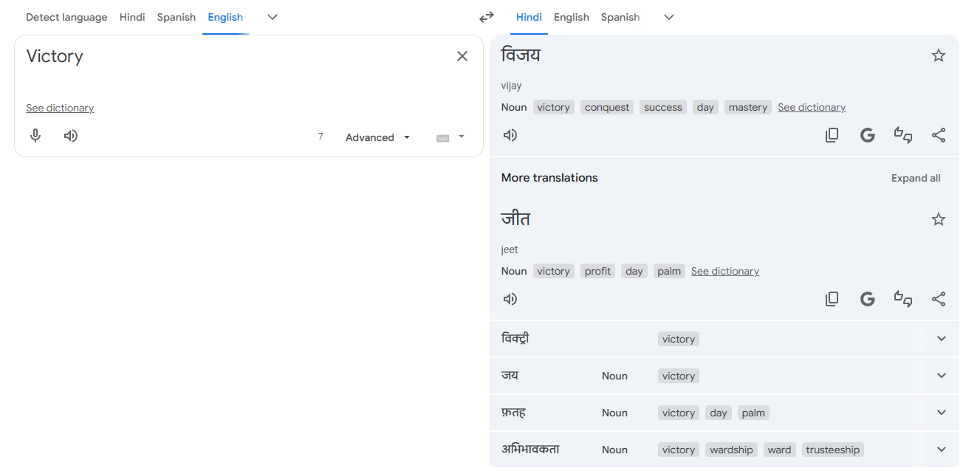Select Spanish as source language

pos(177,17)
